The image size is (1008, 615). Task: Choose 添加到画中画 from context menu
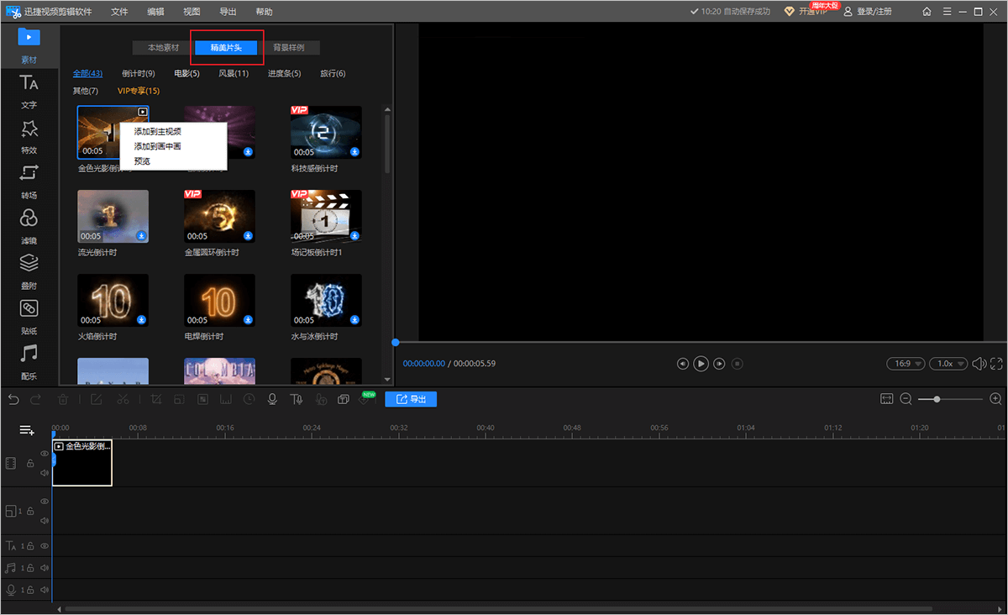157,146
